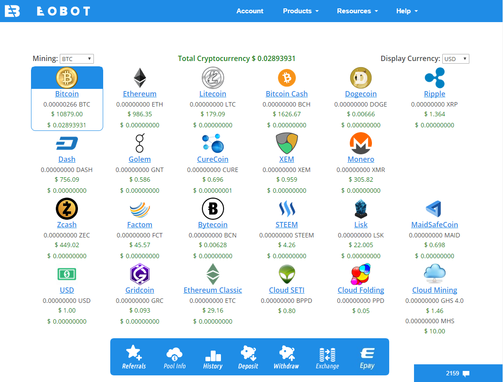Click the Total Cryptocurrency $ 0.02893931 text
503x382 pixels.
[236, 59]
